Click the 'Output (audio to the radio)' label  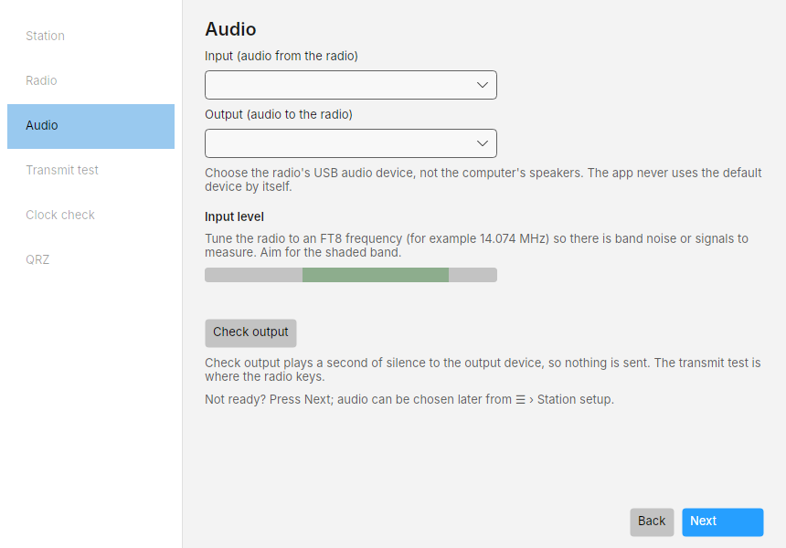click(x=279, y=115)
